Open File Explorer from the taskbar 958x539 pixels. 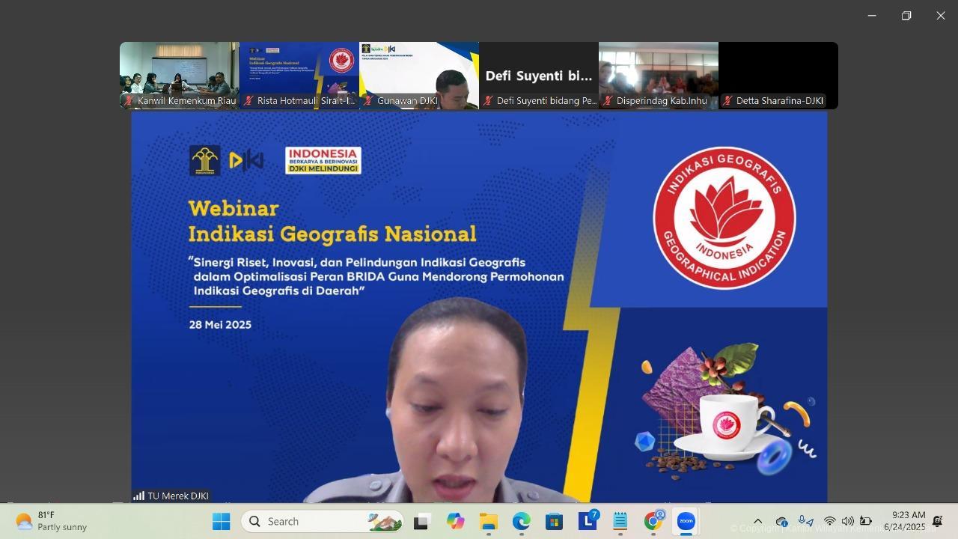coord(489,521)
